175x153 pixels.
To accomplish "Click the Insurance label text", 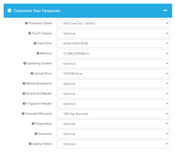I will (45, 134).
